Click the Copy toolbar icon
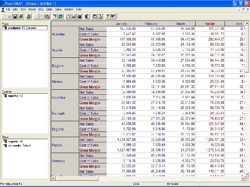 [x=42, y=16]
